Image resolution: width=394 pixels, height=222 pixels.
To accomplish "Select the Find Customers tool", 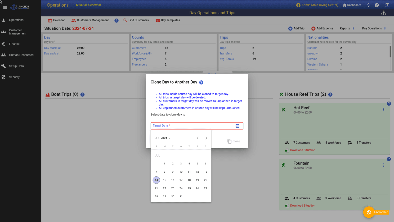I will coord(136,20).
